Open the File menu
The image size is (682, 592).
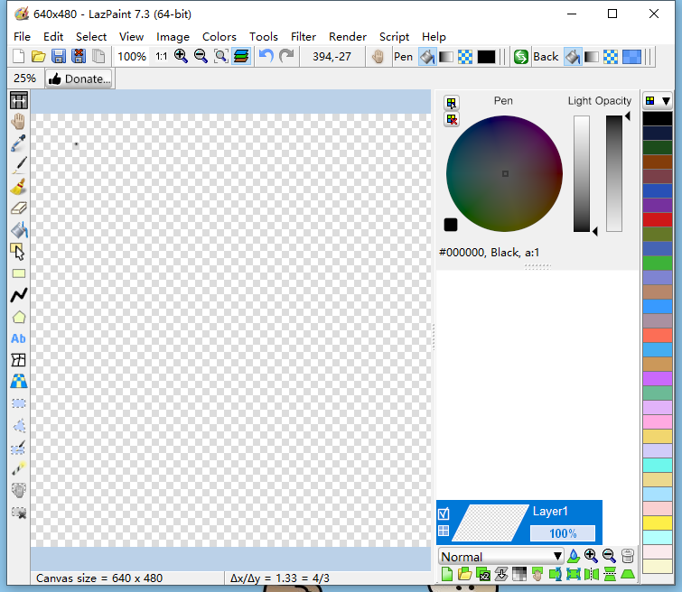(23, 36)
